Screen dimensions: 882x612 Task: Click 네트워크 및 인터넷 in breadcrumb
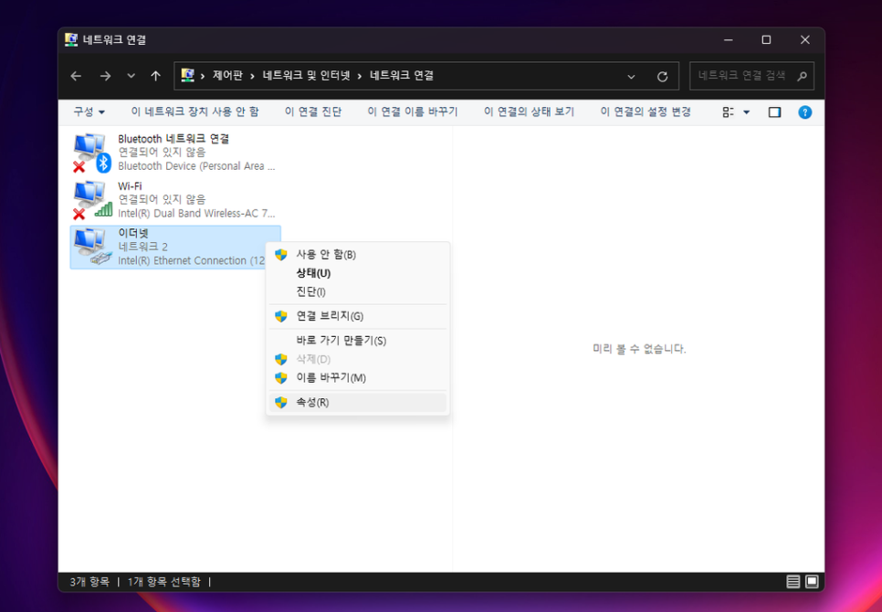click(x=307, y=76)
